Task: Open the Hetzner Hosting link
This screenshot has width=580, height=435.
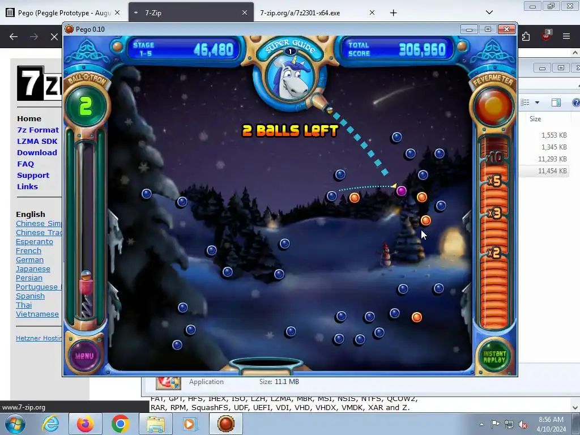Action: [39, 338]
